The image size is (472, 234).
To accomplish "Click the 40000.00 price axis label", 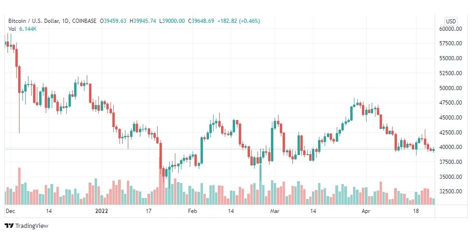I will (451, 147).
